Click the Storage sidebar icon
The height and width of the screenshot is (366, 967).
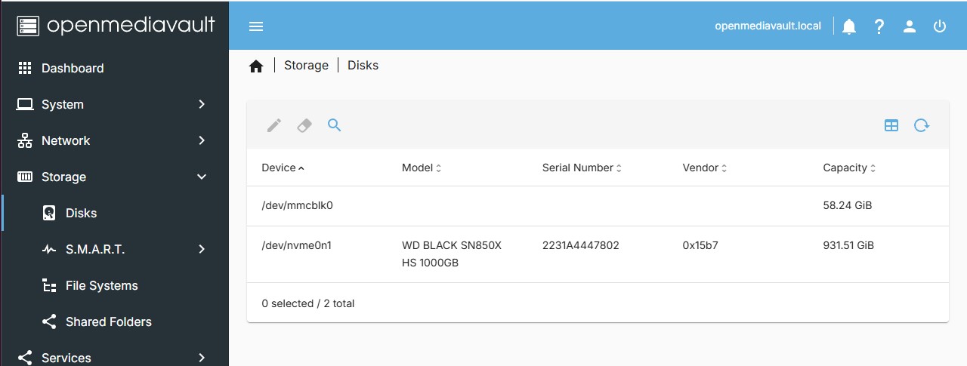[25, 177]
